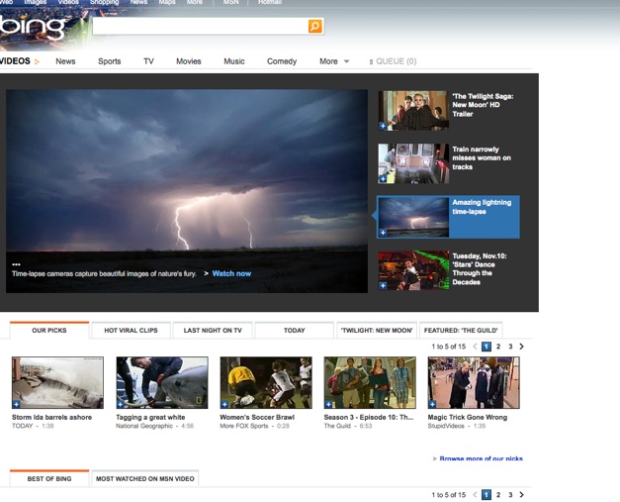Click plus icon on Women's Soccer Brawl thumbnail
This screenshot has height=502, width=620.
[x=224, y=404]
